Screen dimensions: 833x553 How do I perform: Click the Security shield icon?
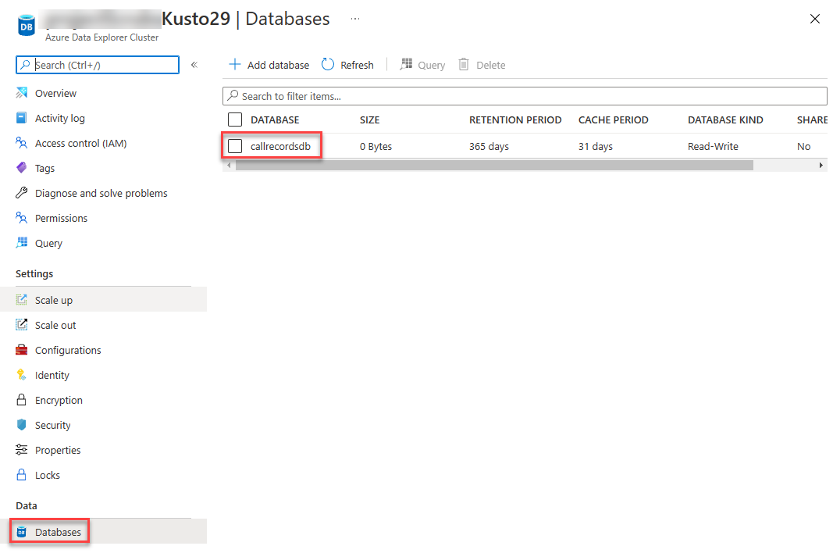point(21,425)
